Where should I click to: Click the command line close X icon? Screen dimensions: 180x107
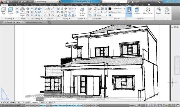click(39, 99)
